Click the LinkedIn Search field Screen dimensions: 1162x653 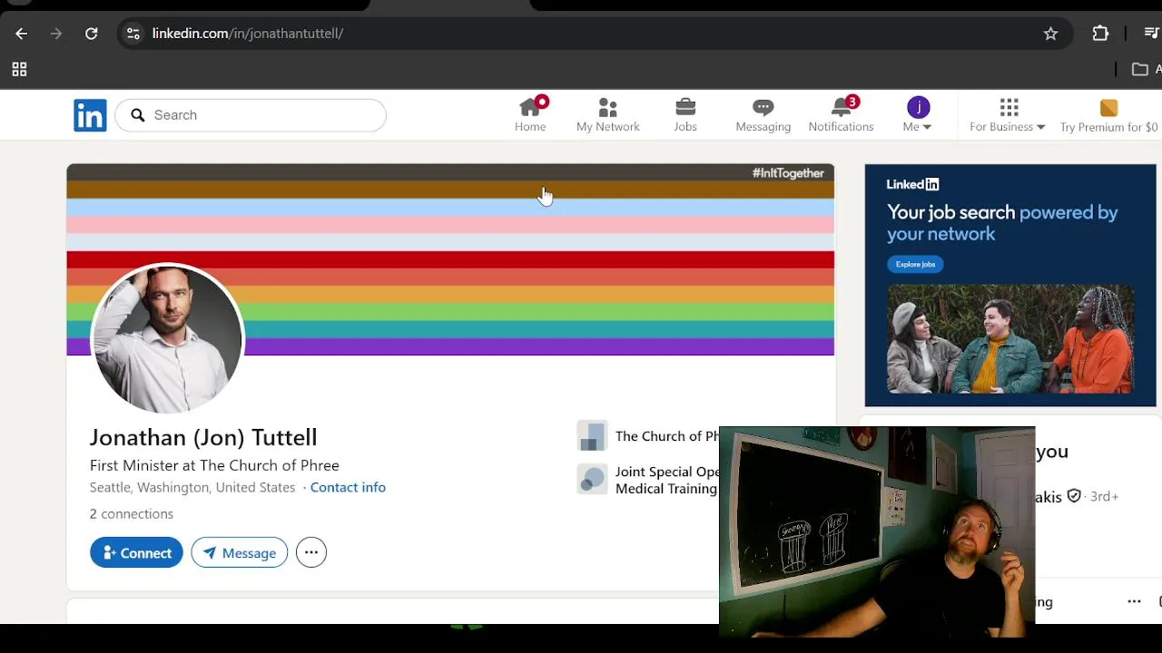point(251,115)
